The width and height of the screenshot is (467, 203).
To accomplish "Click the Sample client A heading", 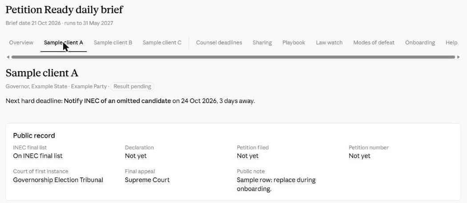I will tap(42, 73).
